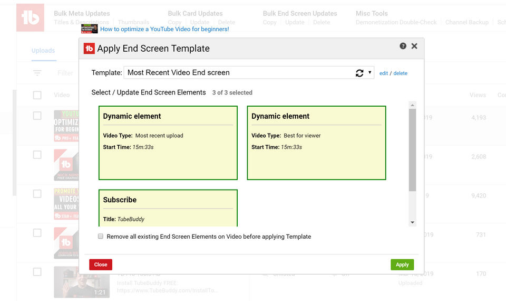The width and height of the screenshot is (506, 301).
Task: Click the help question mark icon
Action: (403, 46)
